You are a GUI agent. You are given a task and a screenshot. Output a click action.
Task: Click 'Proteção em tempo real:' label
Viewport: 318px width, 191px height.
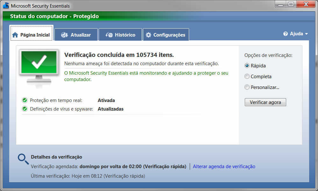56,100
